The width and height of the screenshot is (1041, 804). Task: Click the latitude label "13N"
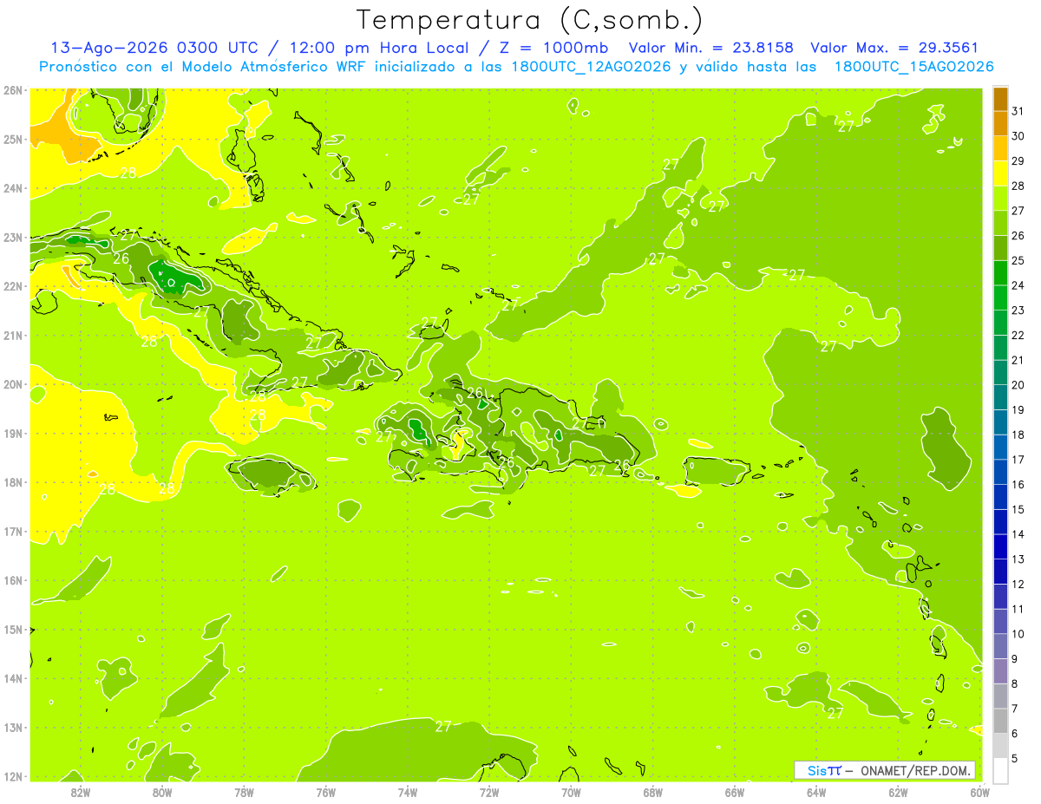point(13,728)
